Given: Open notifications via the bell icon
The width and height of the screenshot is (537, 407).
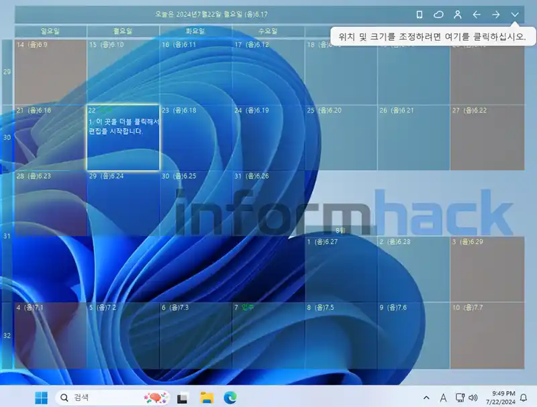Looking at the screenshot, I should [x=524, y=398].
